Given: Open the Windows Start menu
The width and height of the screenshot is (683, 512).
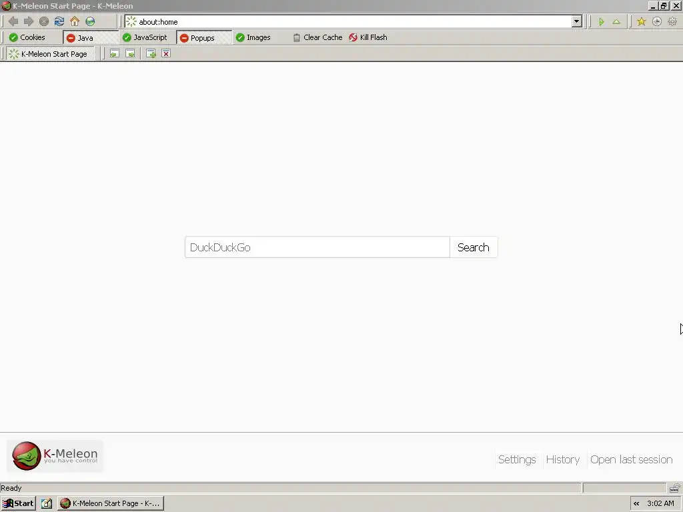Looking at the screenshot, I should click(x=18, y=503).
